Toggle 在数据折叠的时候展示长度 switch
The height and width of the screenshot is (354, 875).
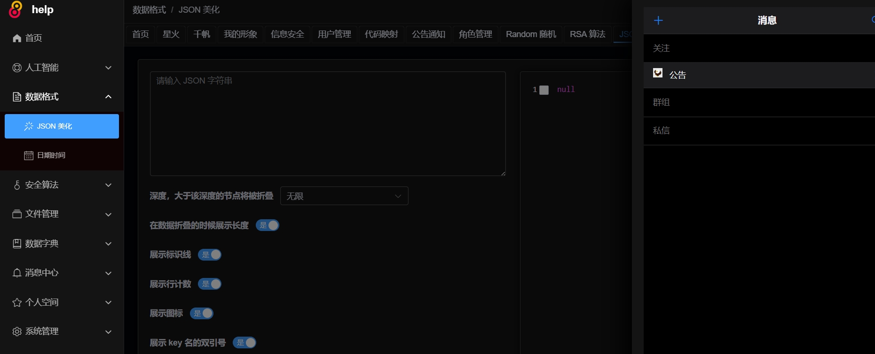268,225
